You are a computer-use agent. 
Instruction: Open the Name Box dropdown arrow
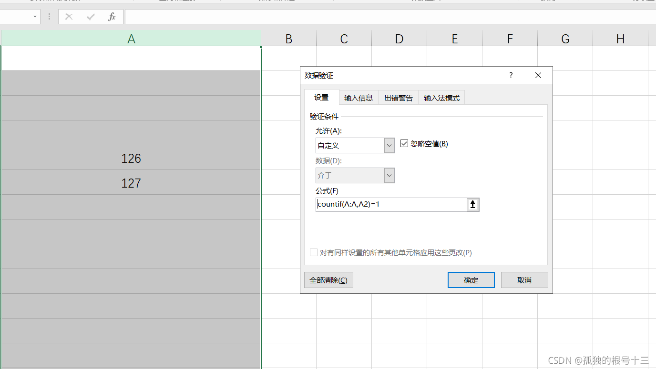tap(35, 17)
